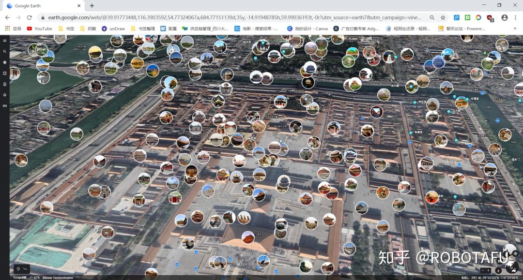Click the 2D view toggle button

500,261
